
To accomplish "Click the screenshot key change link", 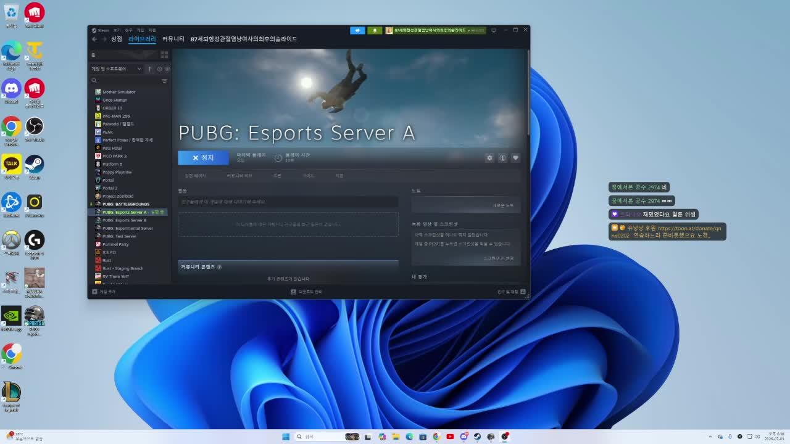I will click(499, 258).
